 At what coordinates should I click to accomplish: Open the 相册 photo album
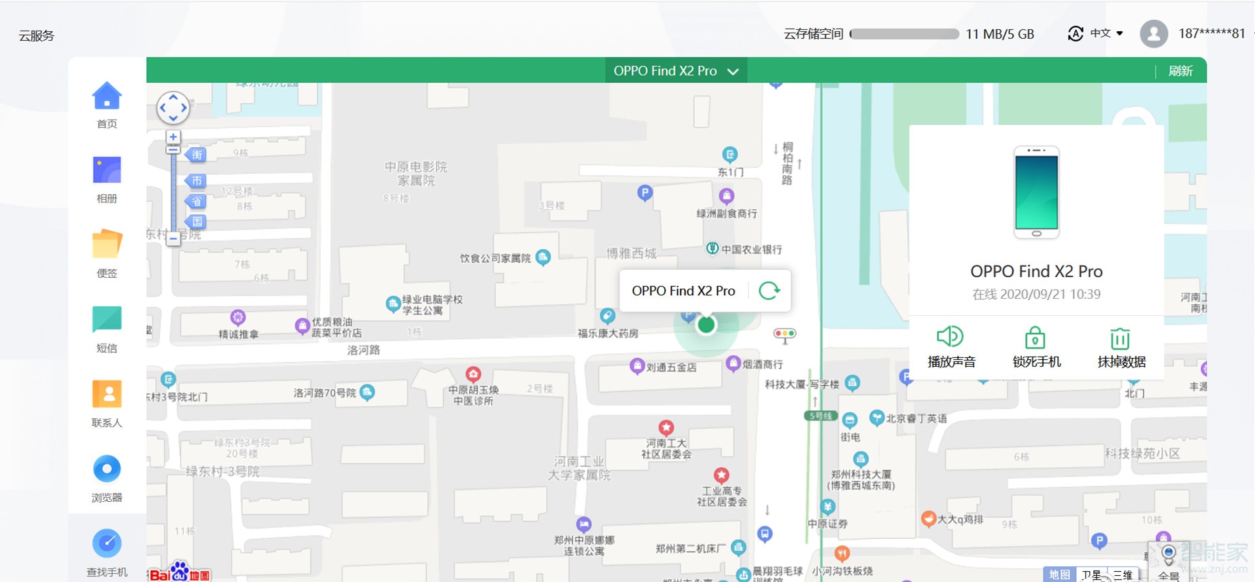pos(107,170)
